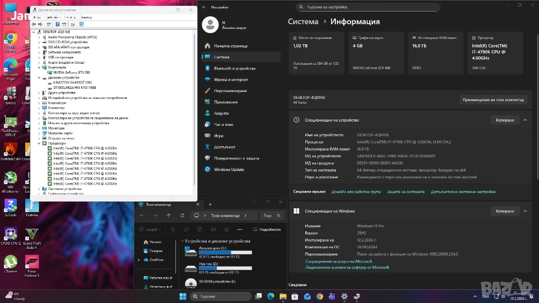Collapse the Процесори tree node
Image resolution: width=539 pixels, height=303 pixels.
[x=39, y=143]
